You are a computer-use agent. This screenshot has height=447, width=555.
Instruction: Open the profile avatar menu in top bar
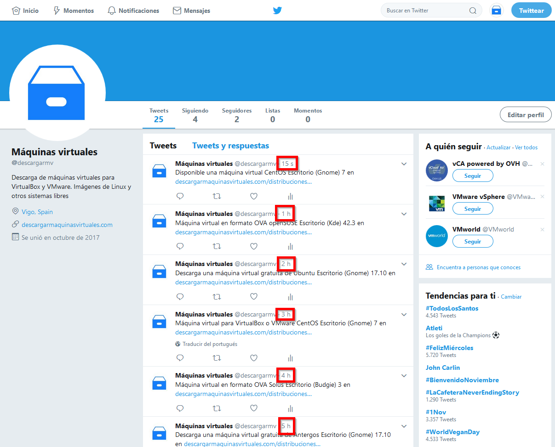pyautogui.click(x=496, y=11)
